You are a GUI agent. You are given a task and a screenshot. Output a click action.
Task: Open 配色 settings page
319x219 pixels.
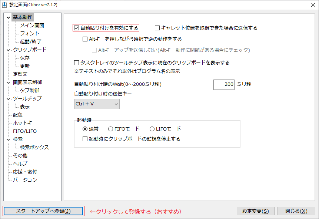point(18,115)
